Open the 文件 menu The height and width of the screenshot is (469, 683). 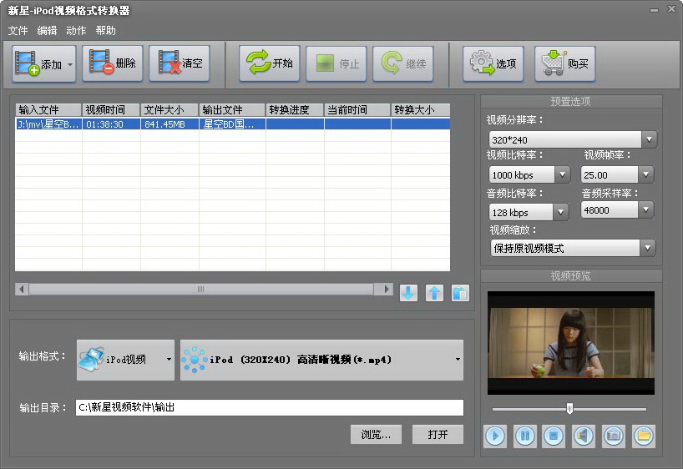click(18, 31)
